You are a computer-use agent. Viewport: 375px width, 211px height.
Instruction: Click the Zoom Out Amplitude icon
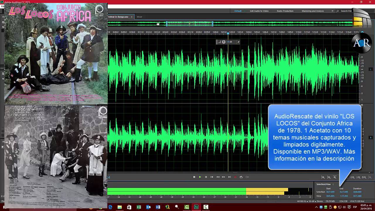(329, 177)
